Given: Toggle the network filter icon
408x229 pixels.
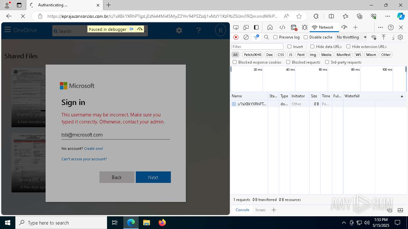Looking at the screenshot, I should (x=256, y=37).
